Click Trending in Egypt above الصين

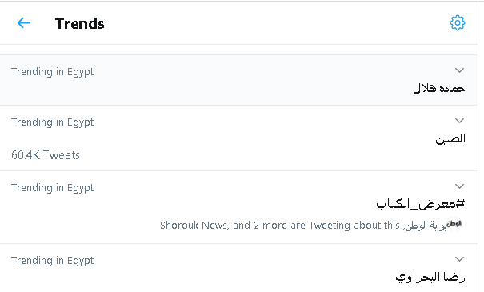click(x=53, y=122)
